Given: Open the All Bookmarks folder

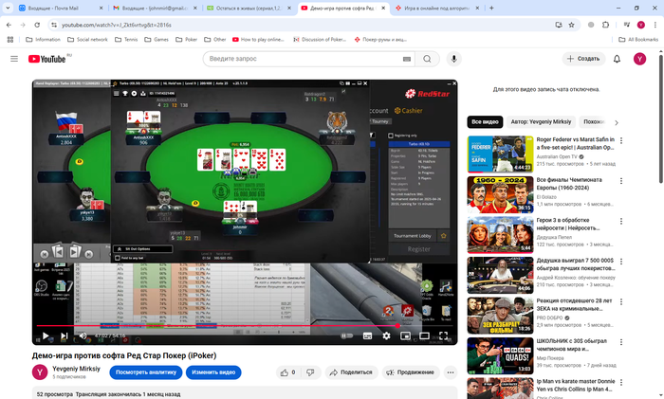Looking at the screenshot, I should pyautogui.click(x=638, y=40).
